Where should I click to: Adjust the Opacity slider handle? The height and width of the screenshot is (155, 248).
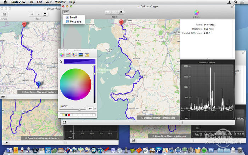tap(79, 110)
